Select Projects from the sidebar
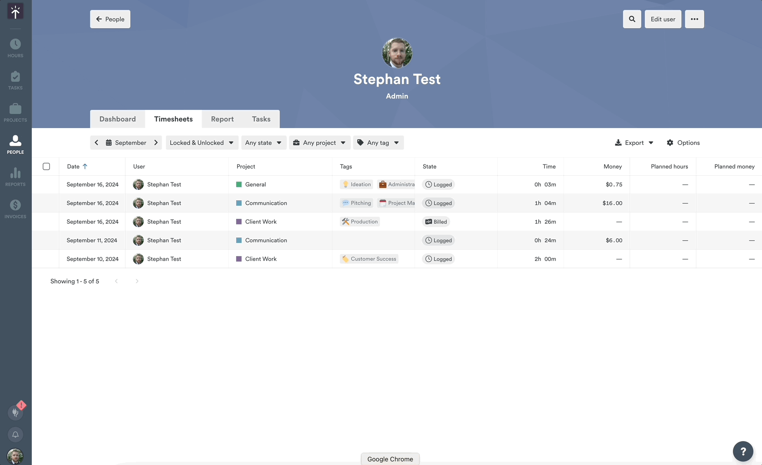 tap(15, 112)
